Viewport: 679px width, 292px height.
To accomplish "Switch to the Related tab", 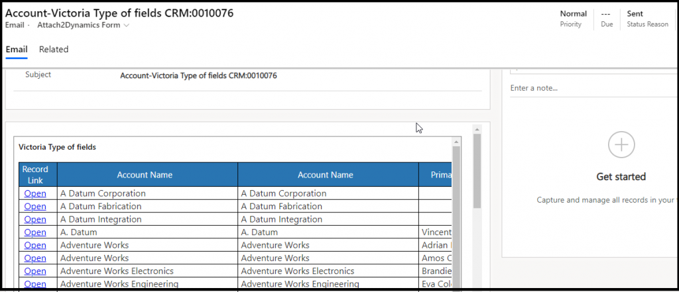I will pos(54,49).
